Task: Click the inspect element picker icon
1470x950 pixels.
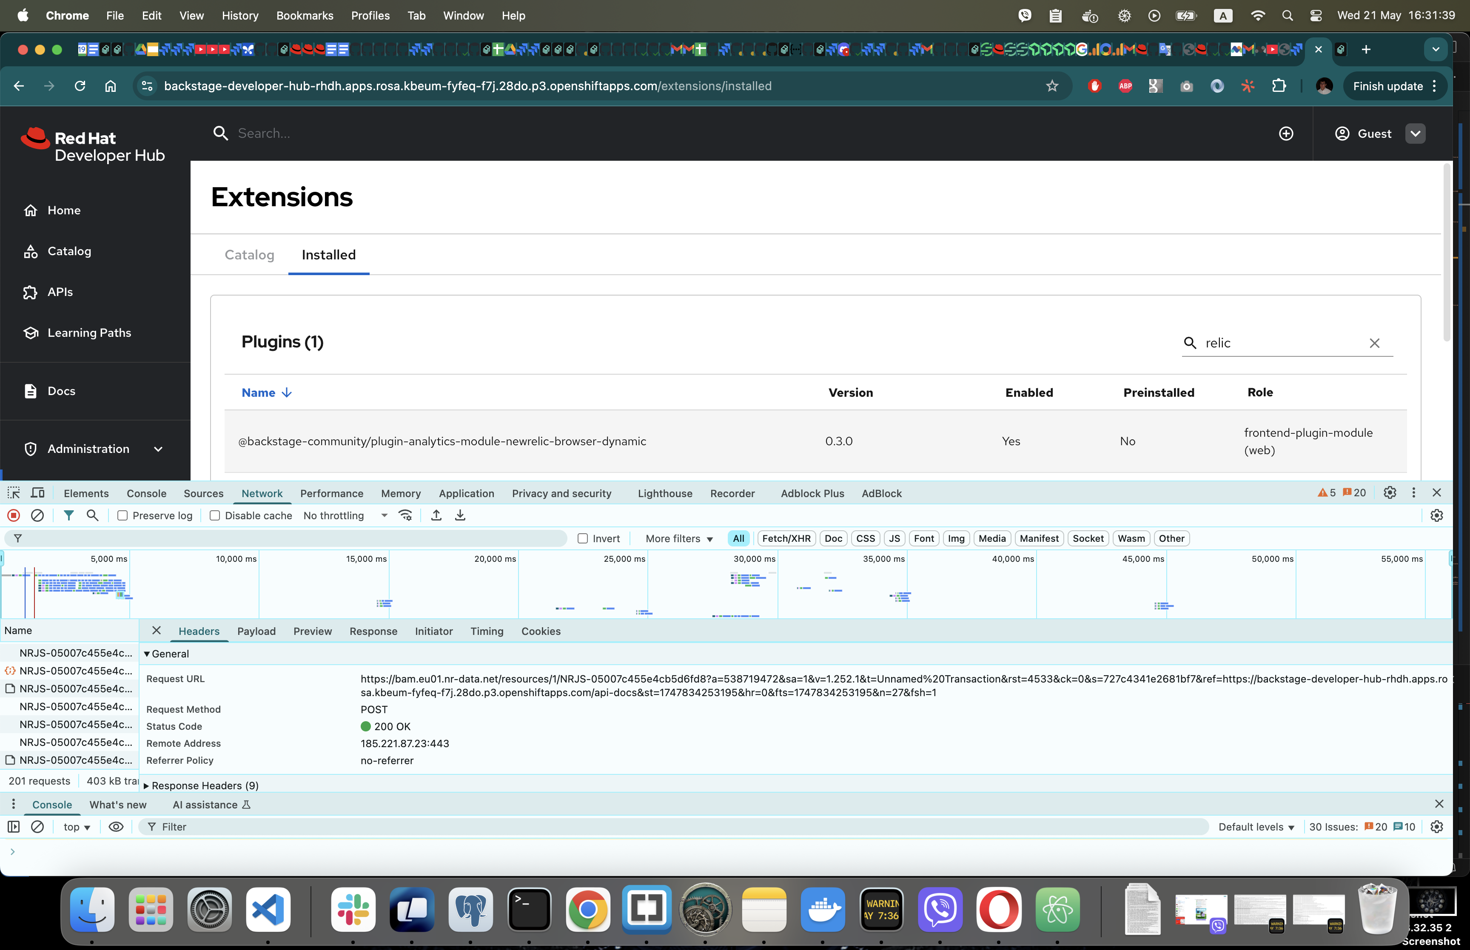Action: point(14,492)
